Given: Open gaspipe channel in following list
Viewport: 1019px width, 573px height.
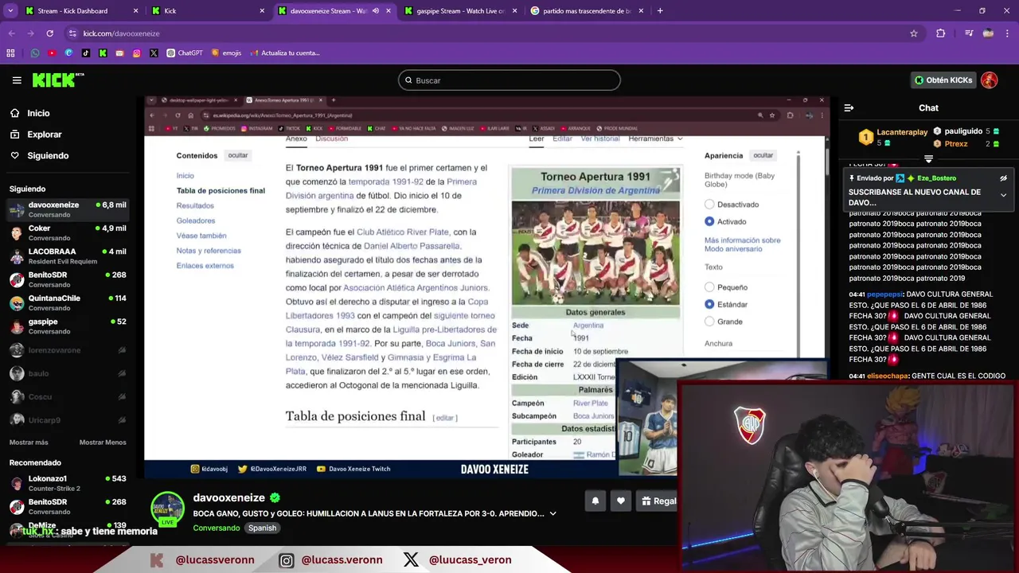Looking at the screenshot, I should coord(68,326).
